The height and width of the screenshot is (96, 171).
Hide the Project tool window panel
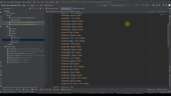click(x=43, y=8)
